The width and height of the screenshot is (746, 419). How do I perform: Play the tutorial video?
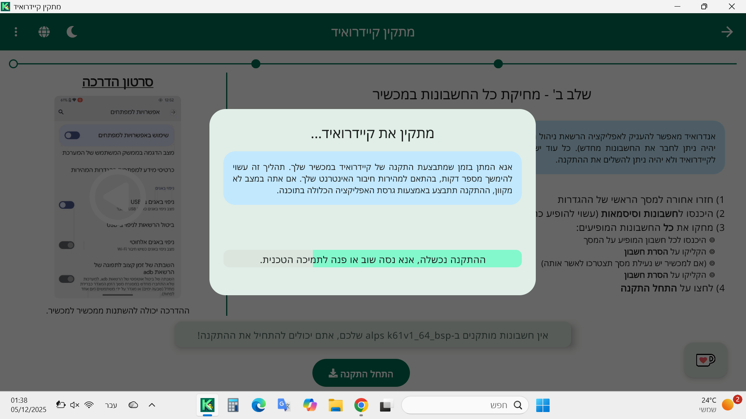pyautogui.click(x=117, y=197)
